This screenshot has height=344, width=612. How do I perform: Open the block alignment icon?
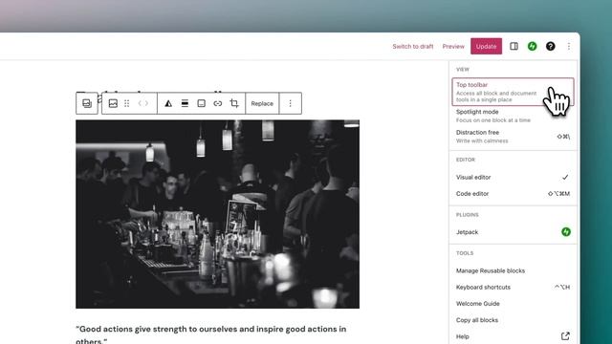point(185,103)
